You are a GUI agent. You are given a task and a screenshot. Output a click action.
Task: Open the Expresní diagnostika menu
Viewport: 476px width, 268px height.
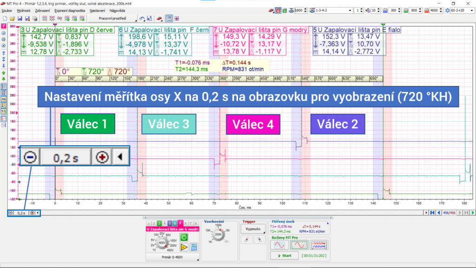coord(70,10)
